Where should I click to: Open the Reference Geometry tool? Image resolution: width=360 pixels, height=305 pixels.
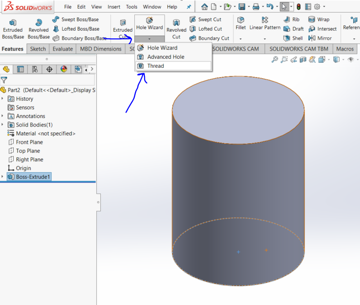351,23
